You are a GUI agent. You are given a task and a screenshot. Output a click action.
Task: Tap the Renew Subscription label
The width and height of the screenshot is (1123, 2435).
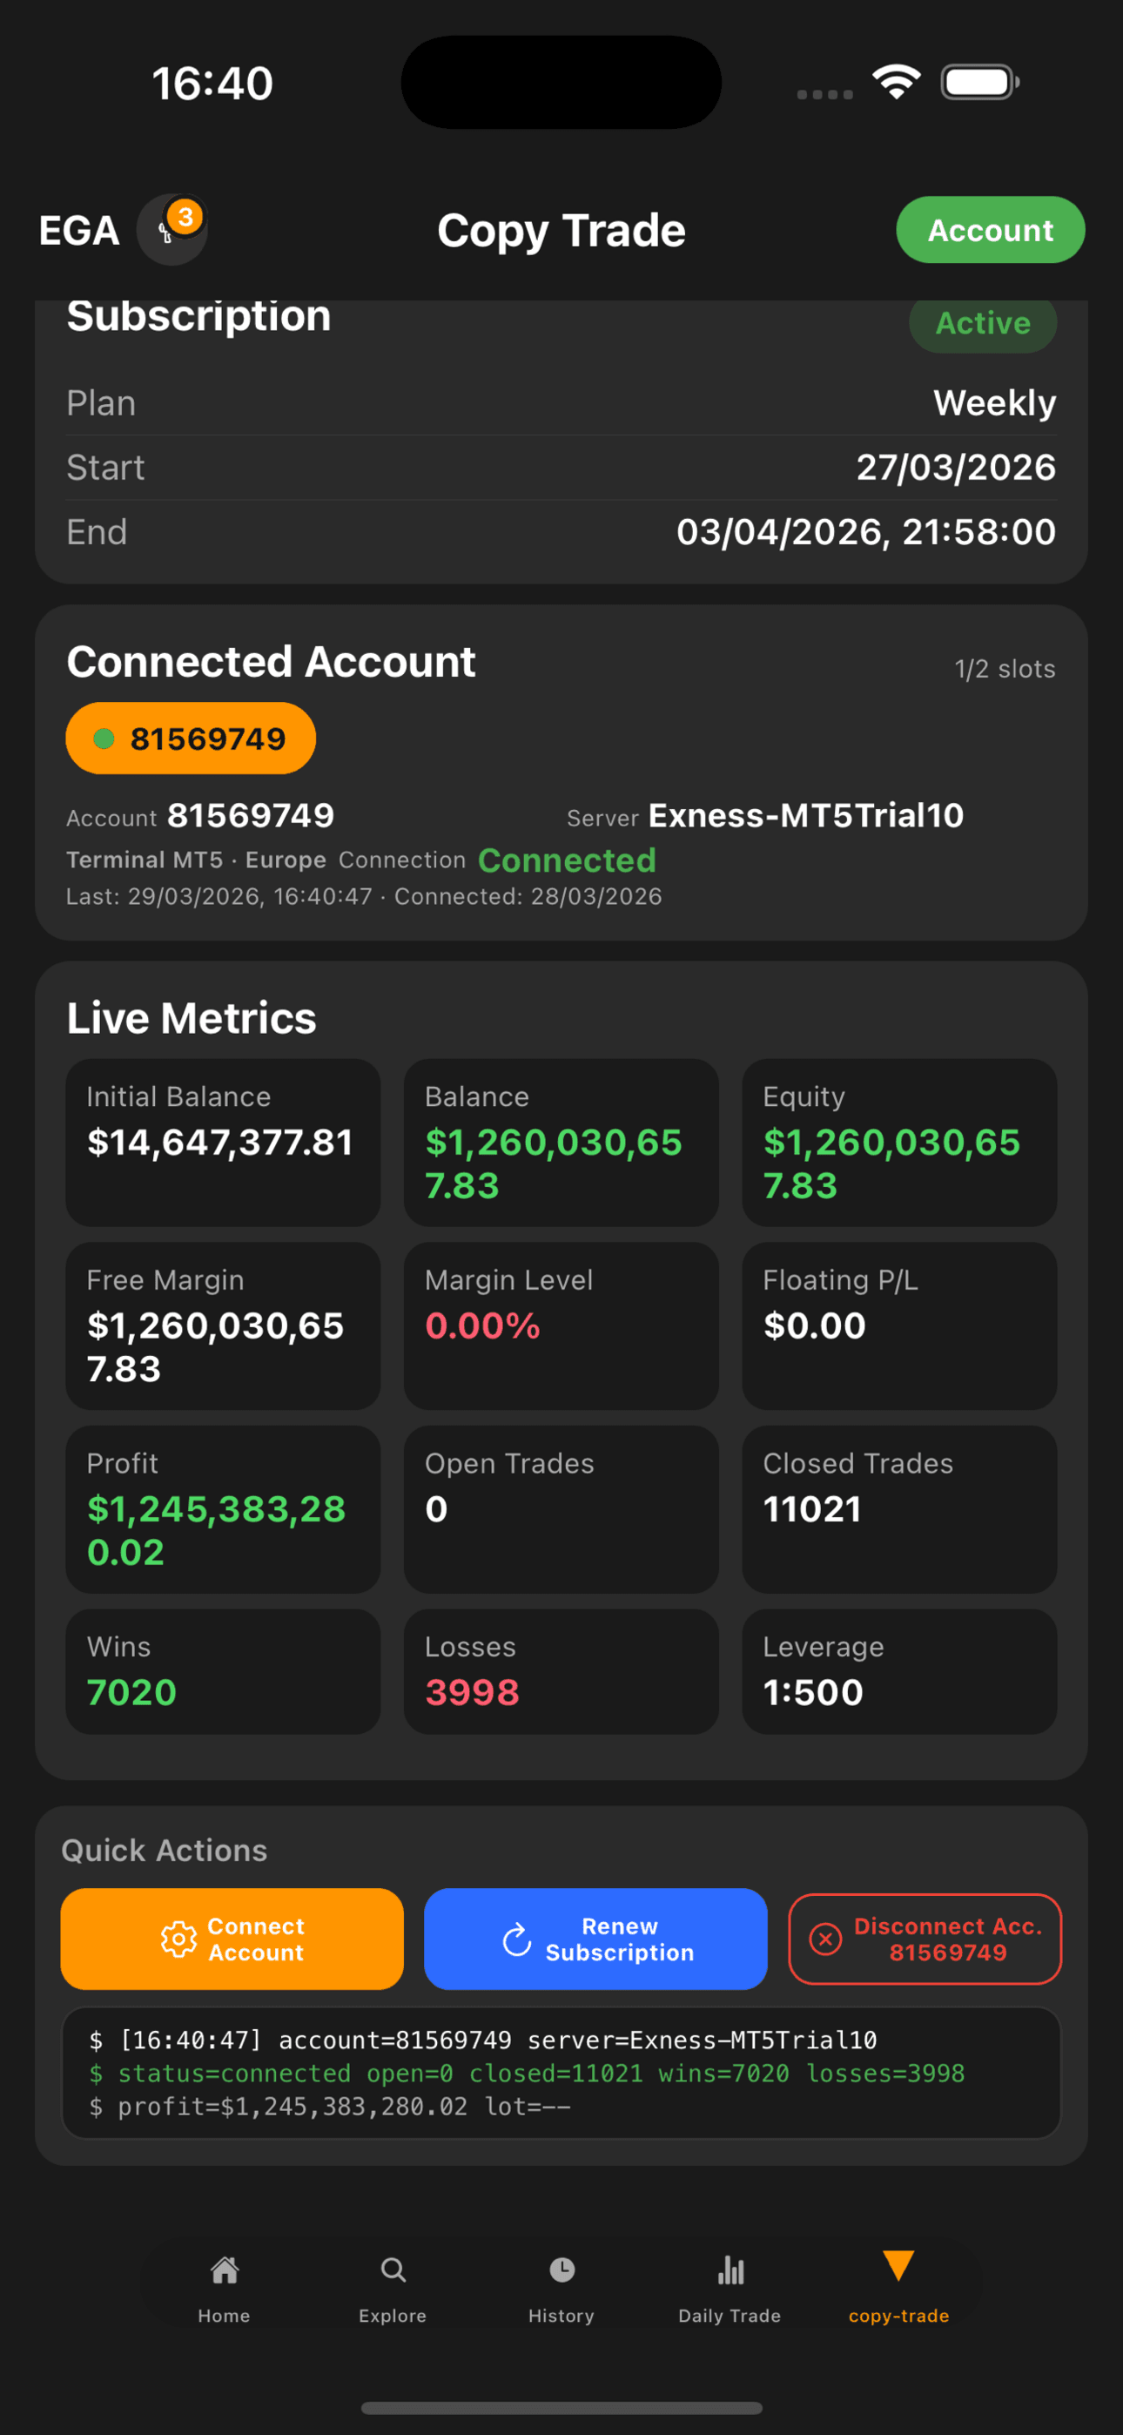click(619, 1939)
